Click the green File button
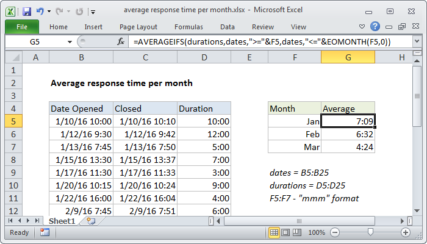 (22, 27)
